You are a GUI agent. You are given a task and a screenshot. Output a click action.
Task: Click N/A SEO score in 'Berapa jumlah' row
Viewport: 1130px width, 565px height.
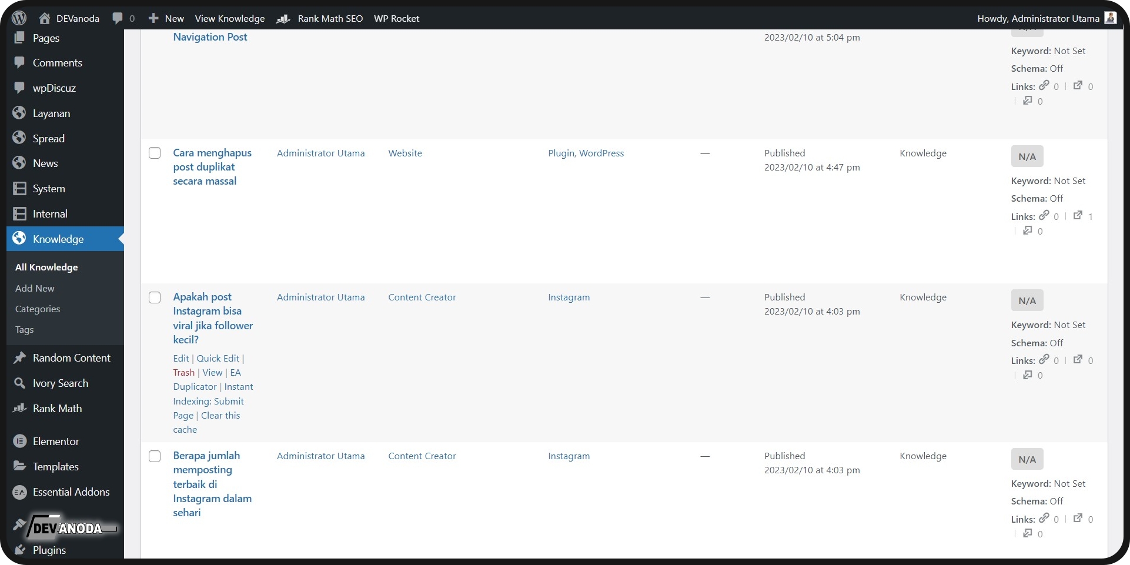1027,459
